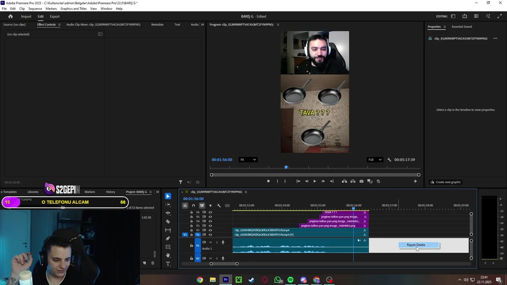The width and height of the screenshot is (507, 285).
Task: Toggle Snap in timeline
Action: [193, 205]
